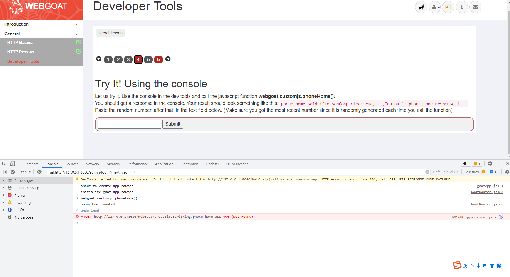Click the Submit button
This screenshot has height=277, width=510.
coord(173,124)
